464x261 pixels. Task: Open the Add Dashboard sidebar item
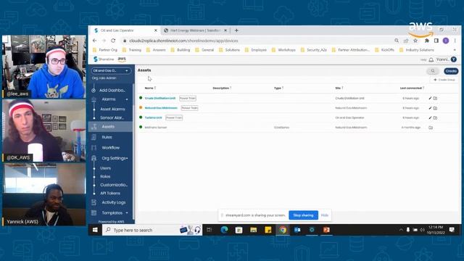112,90
